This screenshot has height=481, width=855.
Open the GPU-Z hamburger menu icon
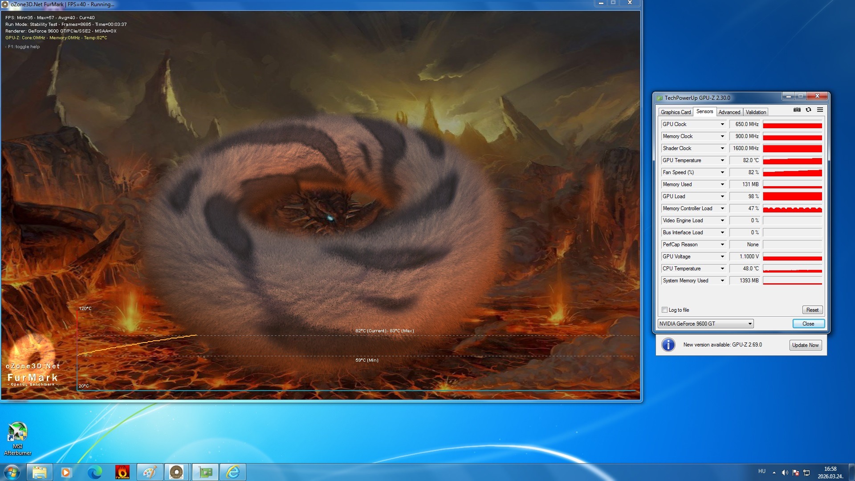[820, 110]
